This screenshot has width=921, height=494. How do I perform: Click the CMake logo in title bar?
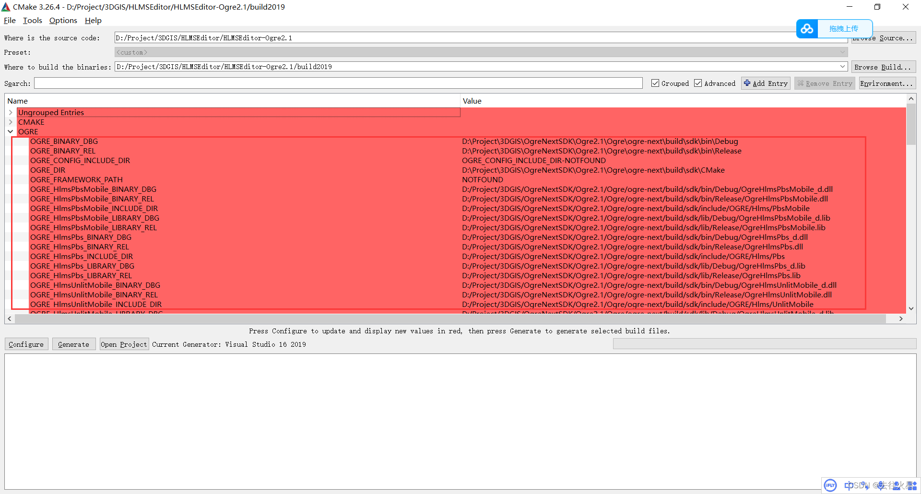point(6,7)
